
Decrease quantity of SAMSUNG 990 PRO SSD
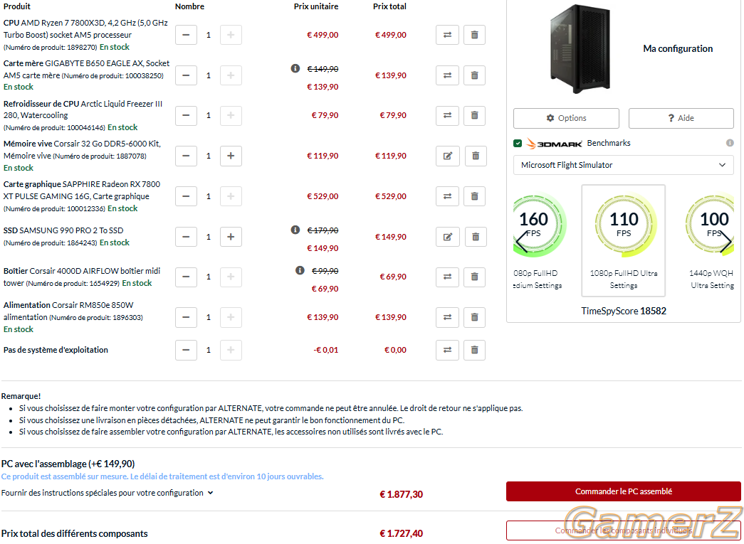coord(186,237)
